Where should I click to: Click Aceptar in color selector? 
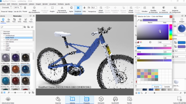tap(157, 87)
